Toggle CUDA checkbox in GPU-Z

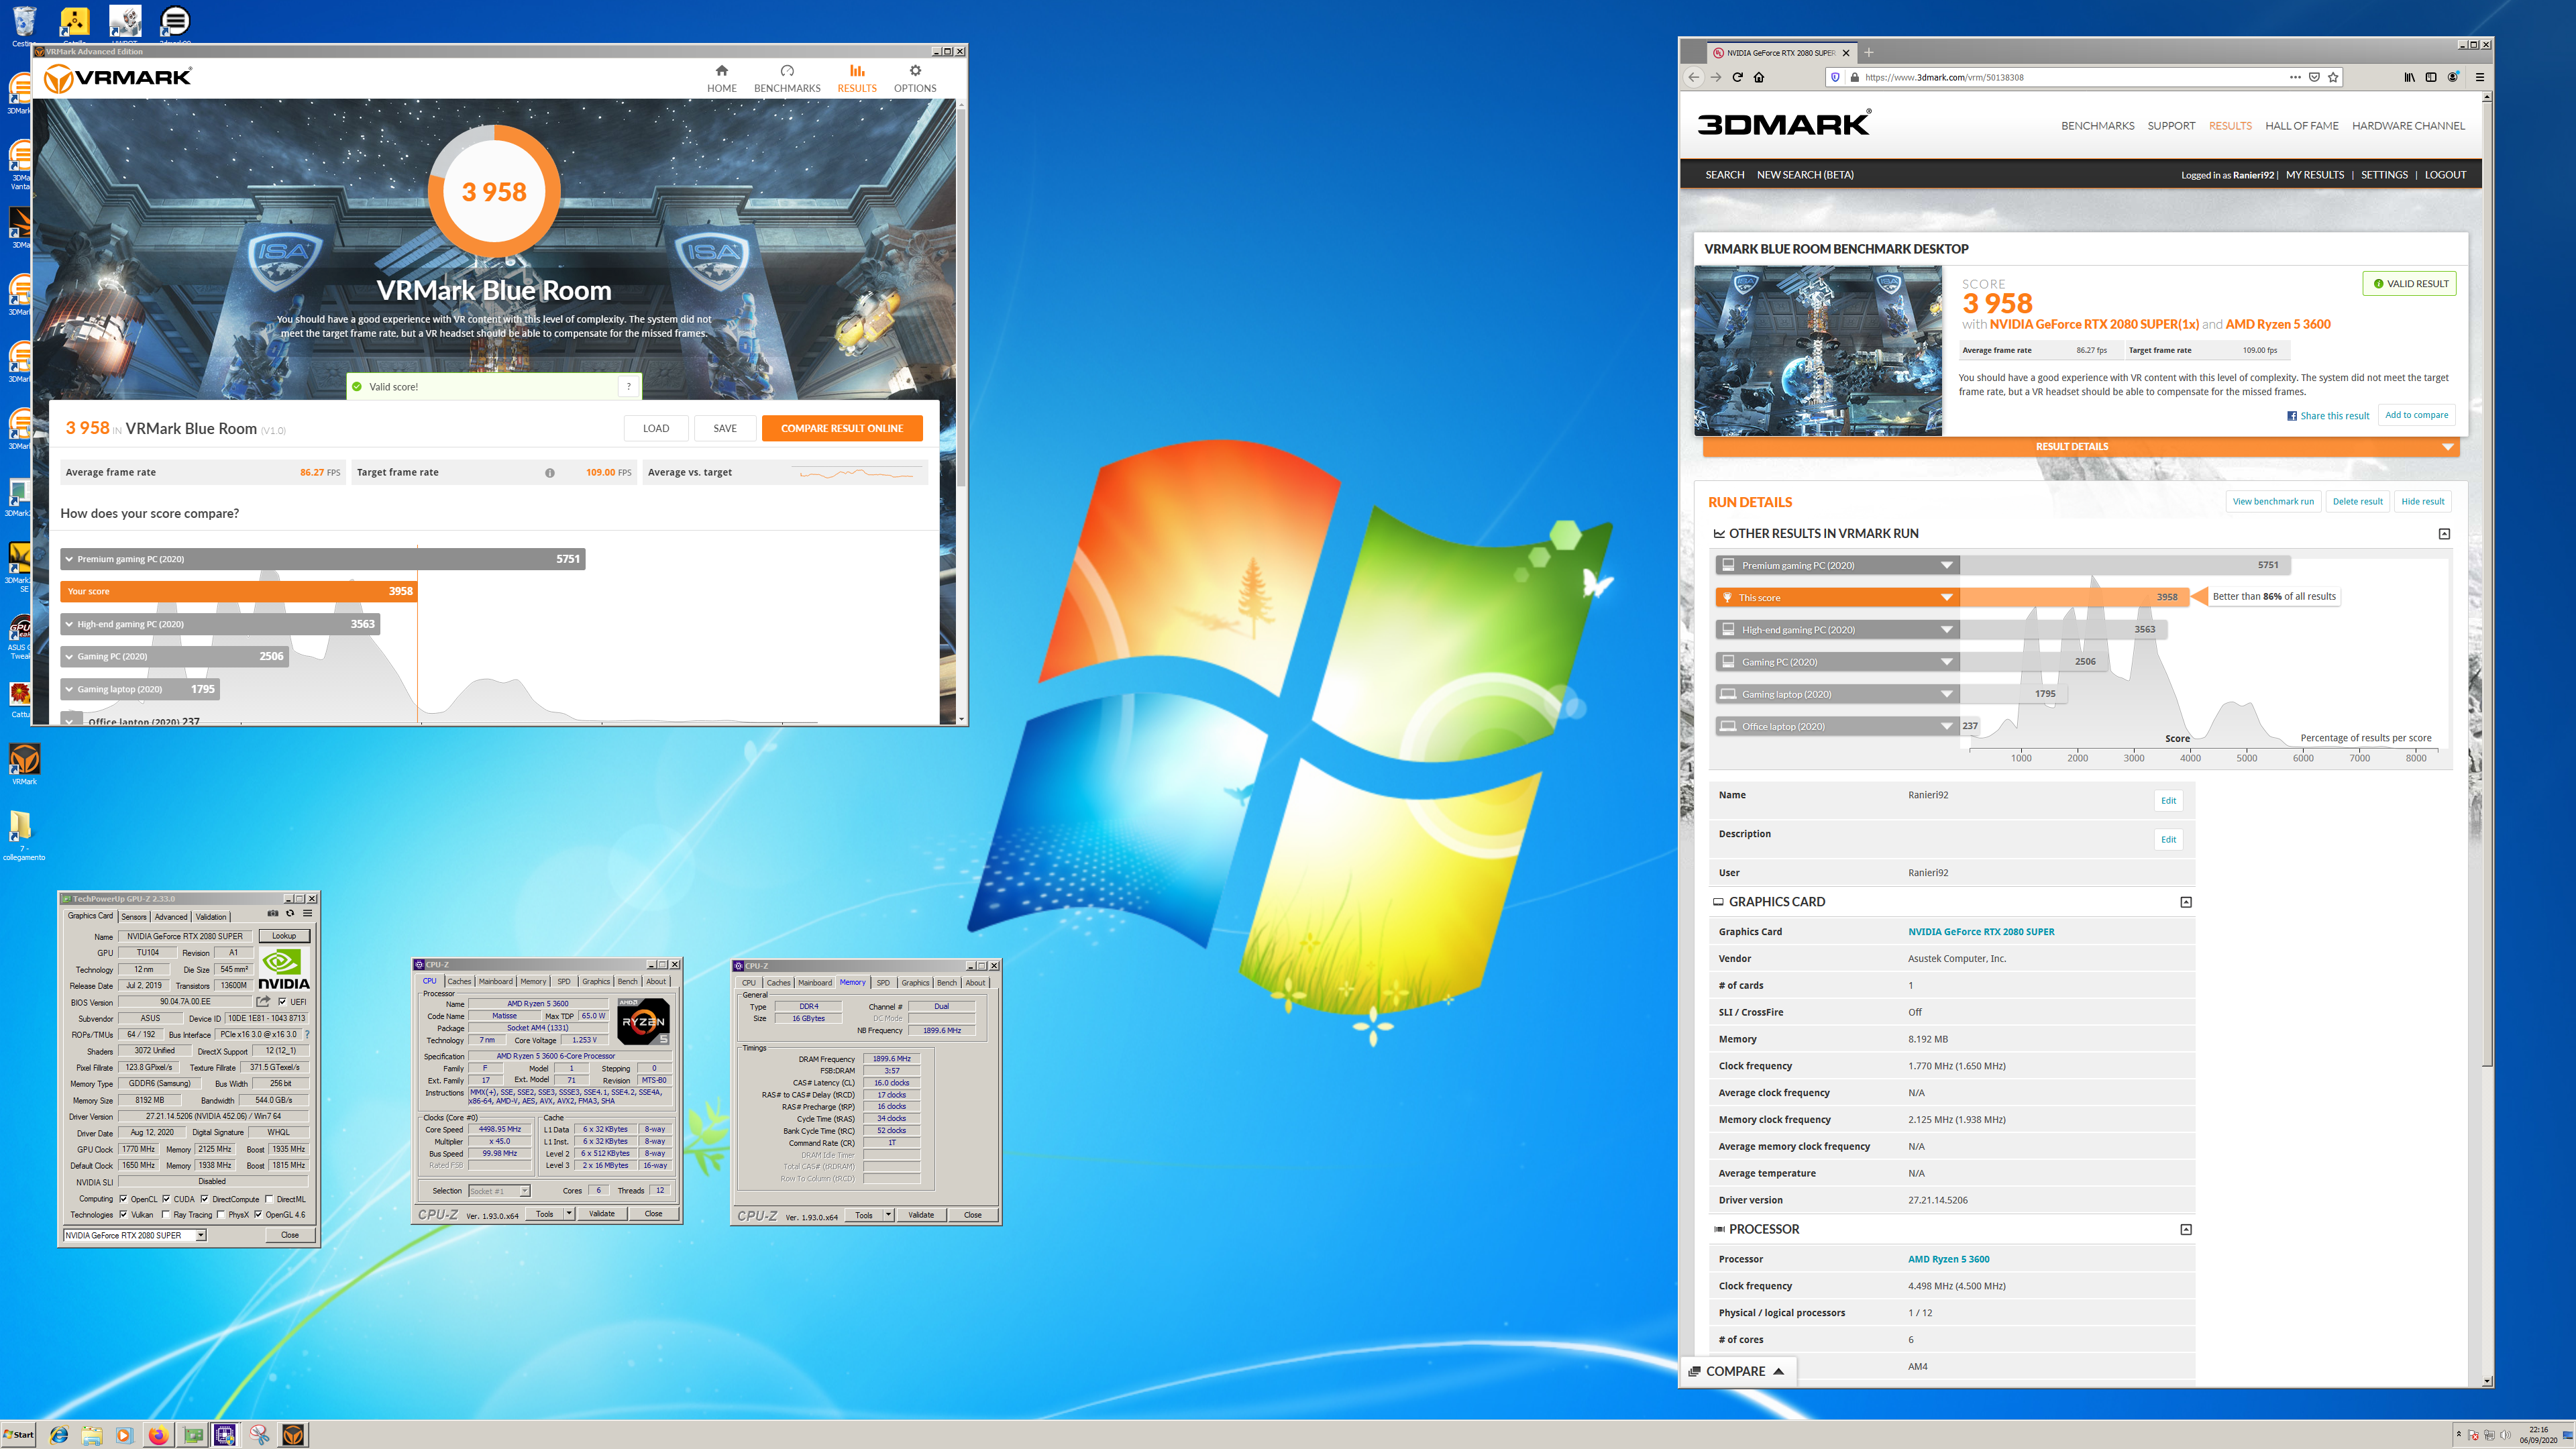click(166, 1199)
